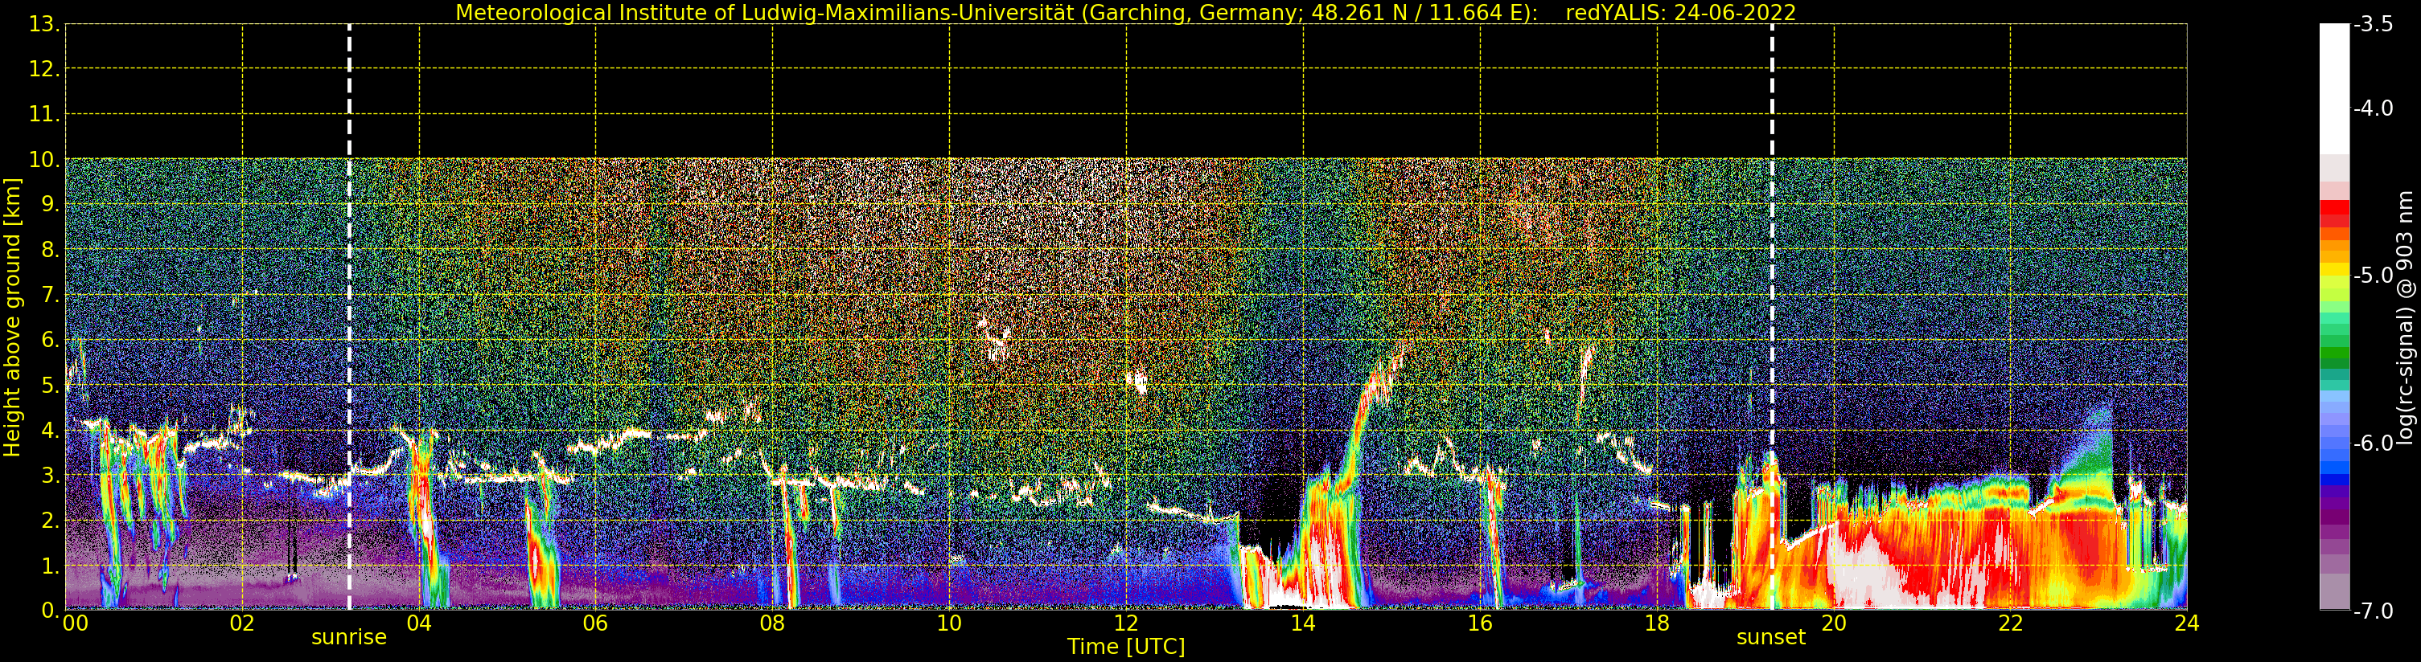The width and height of the screenshot is (2421, 662).
Task: Click colorbar value '-5.0'
Action: (x=2373, y=275)
